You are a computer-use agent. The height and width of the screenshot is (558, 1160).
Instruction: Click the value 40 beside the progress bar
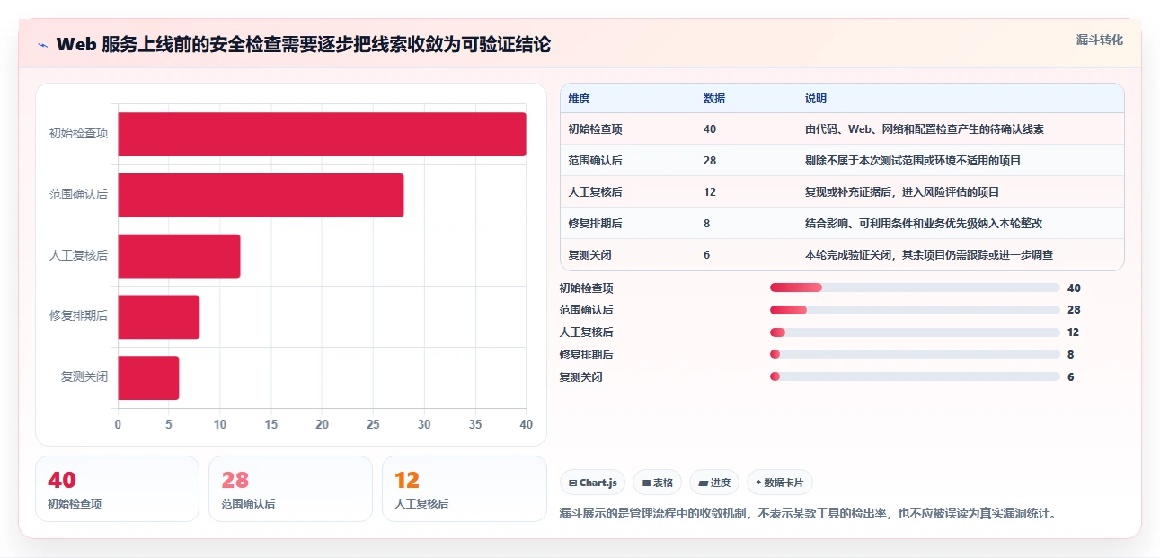coord(1074,288)
